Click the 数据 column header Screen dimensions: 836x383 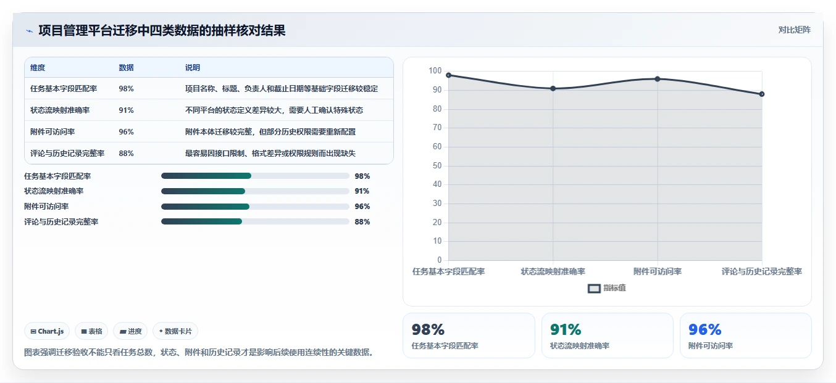click(x=126, y=68)
